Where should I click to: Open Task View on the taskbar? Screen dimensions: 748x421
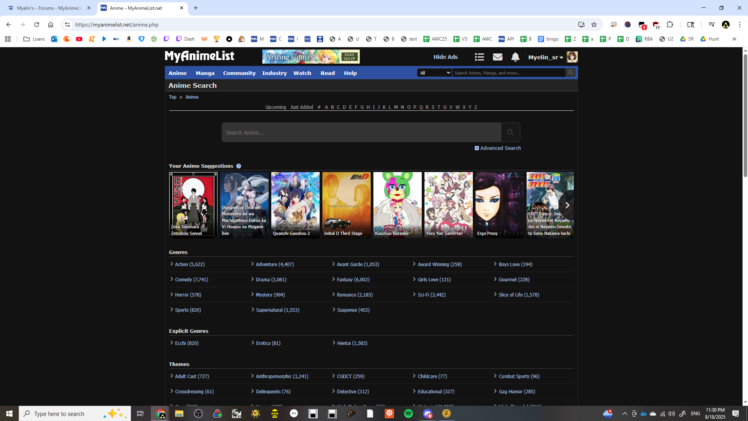click(140, 414)
